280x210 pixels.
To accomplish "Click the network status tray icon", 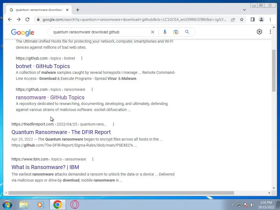I will click(x=239, y=205).
